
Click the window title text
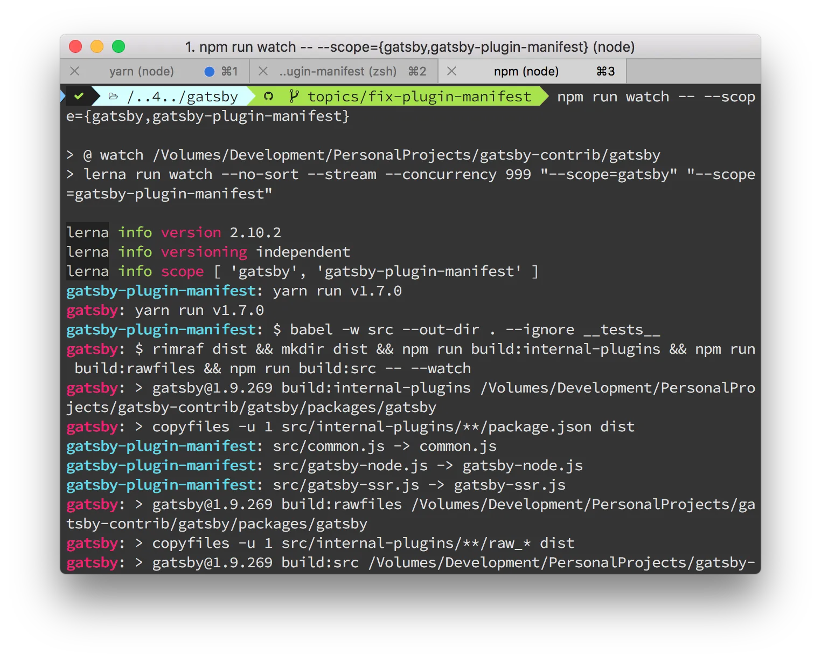(410, 47)
